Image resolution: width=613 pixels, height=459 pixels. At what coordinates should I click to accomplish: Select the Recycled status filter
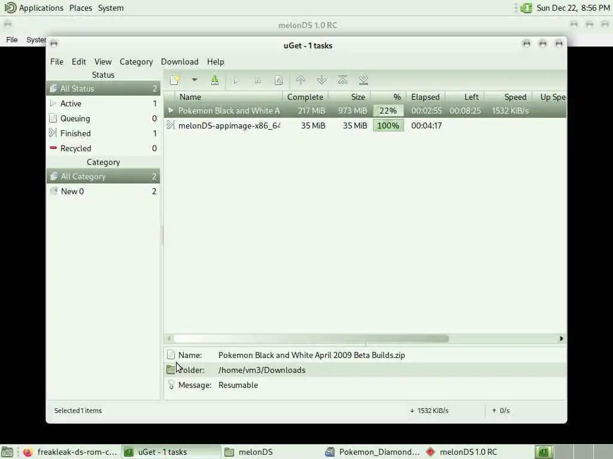[103, 148]
